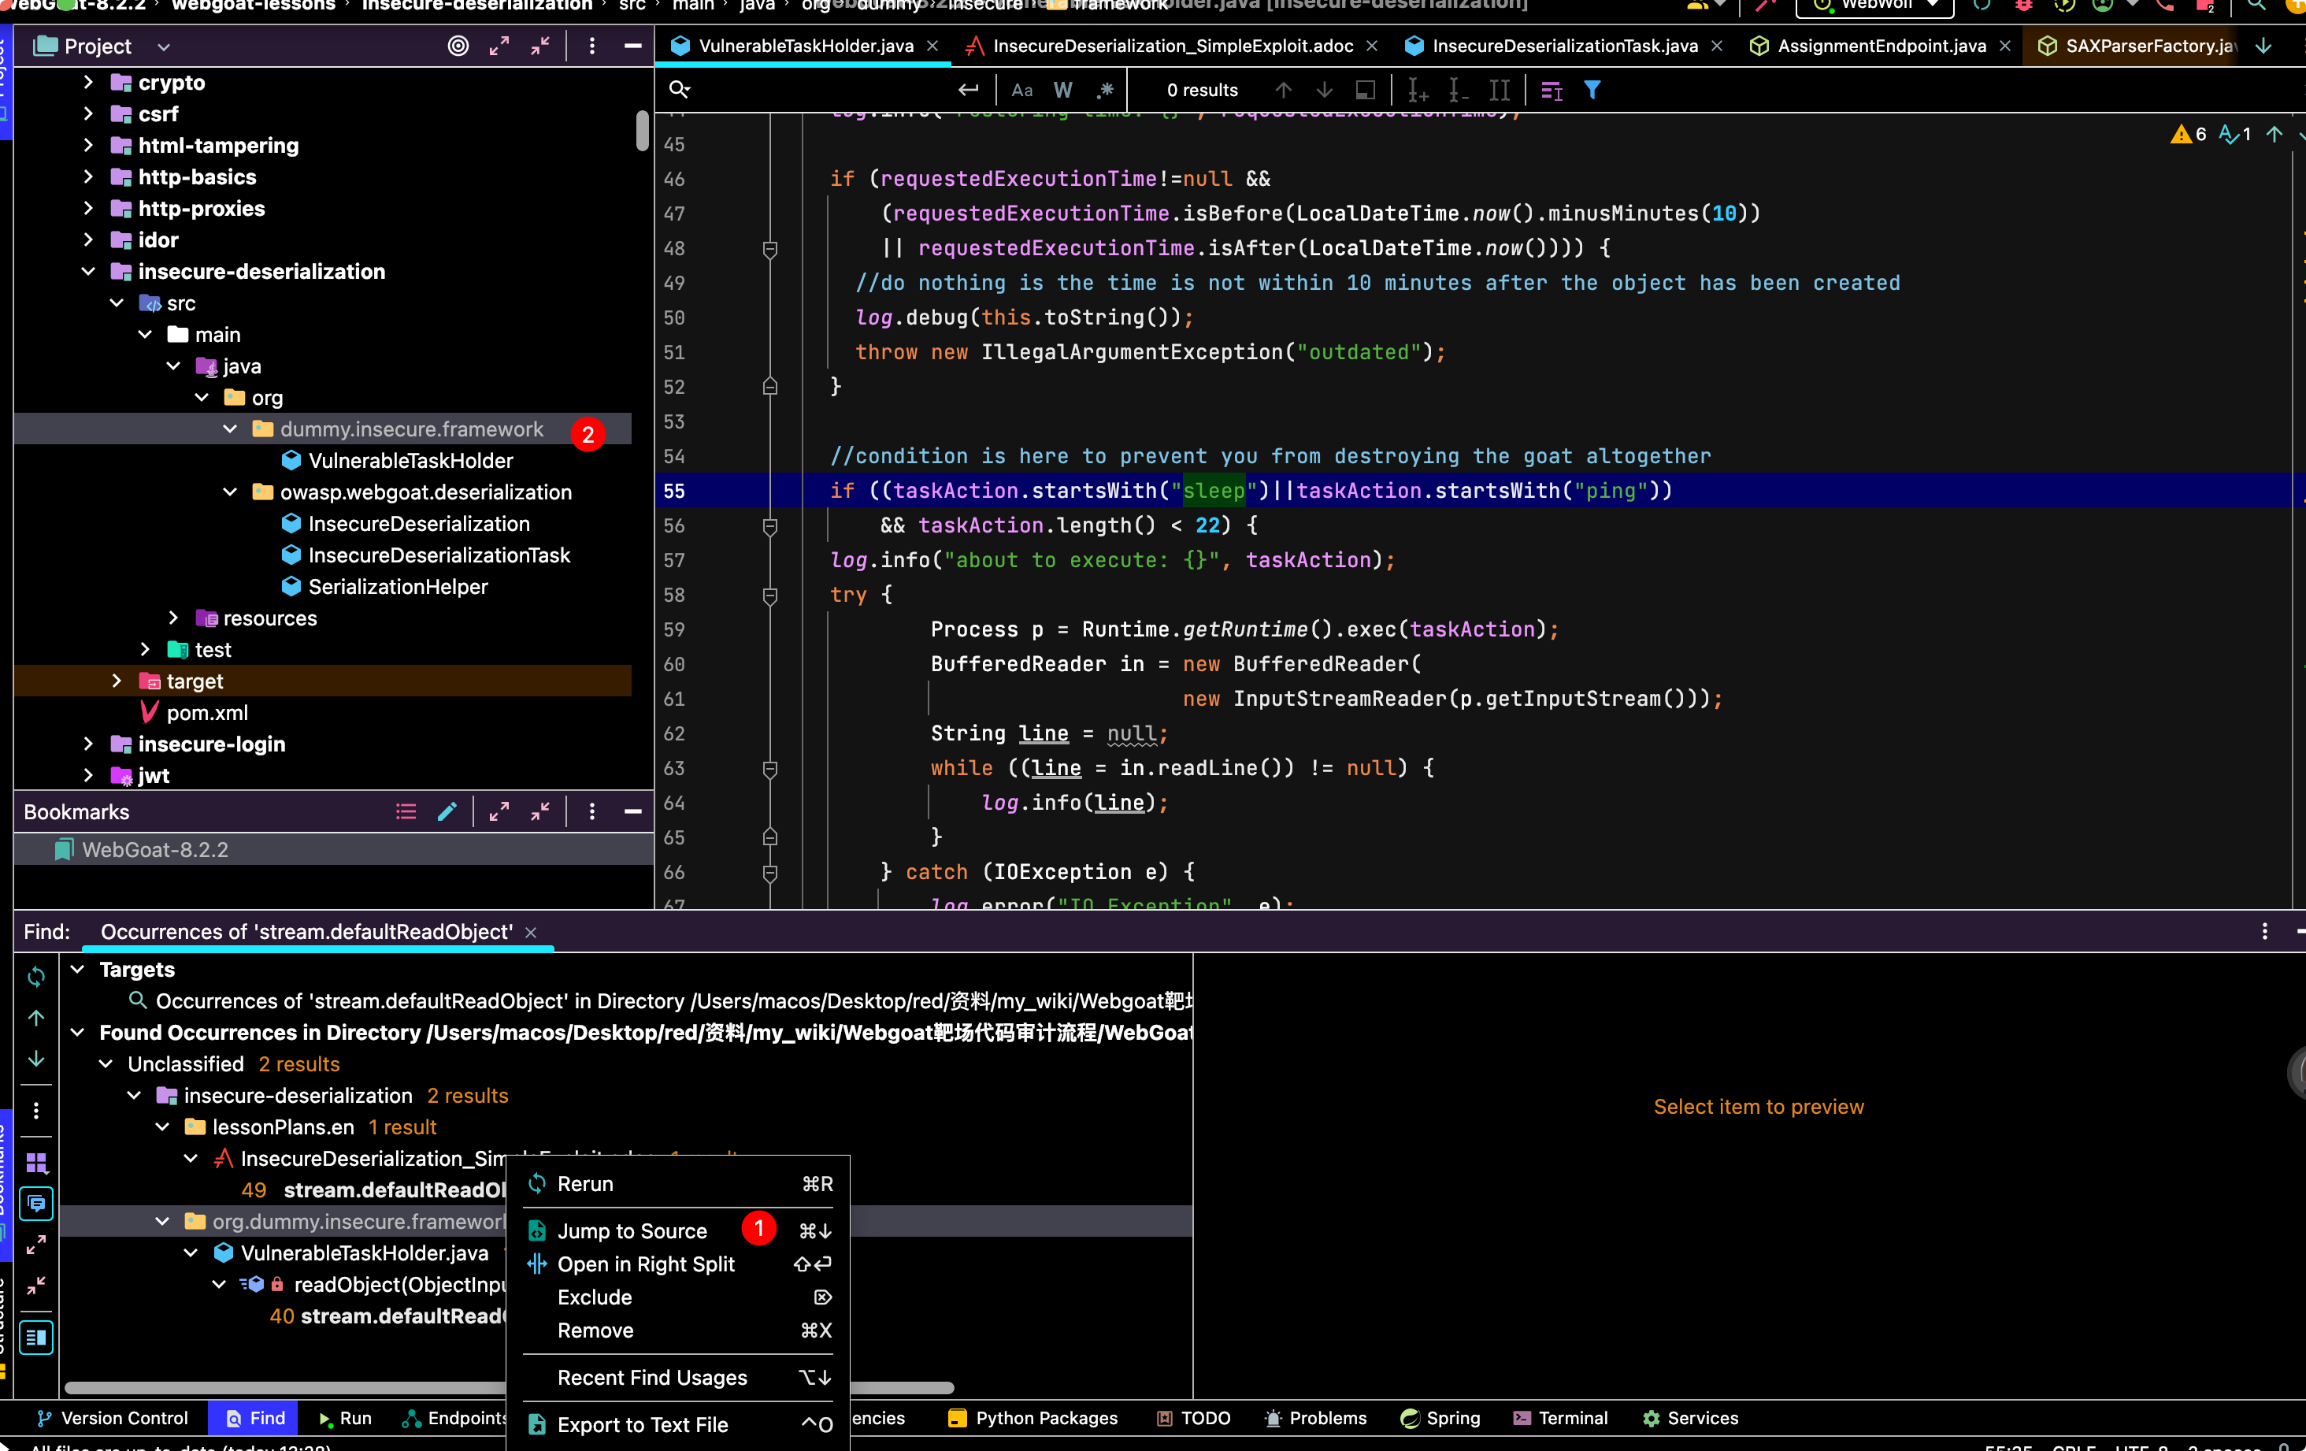Expand all in Bookmarks panel

(499, 811)
